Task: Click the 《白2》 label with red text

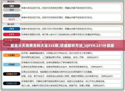Action: click(12, 19)
